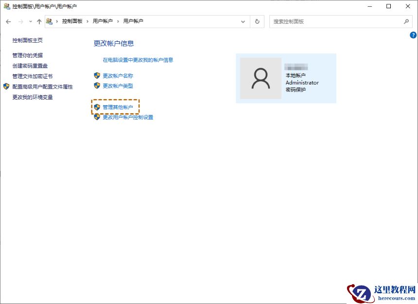Open 管理其他帐户 settings

click(117, 106)
